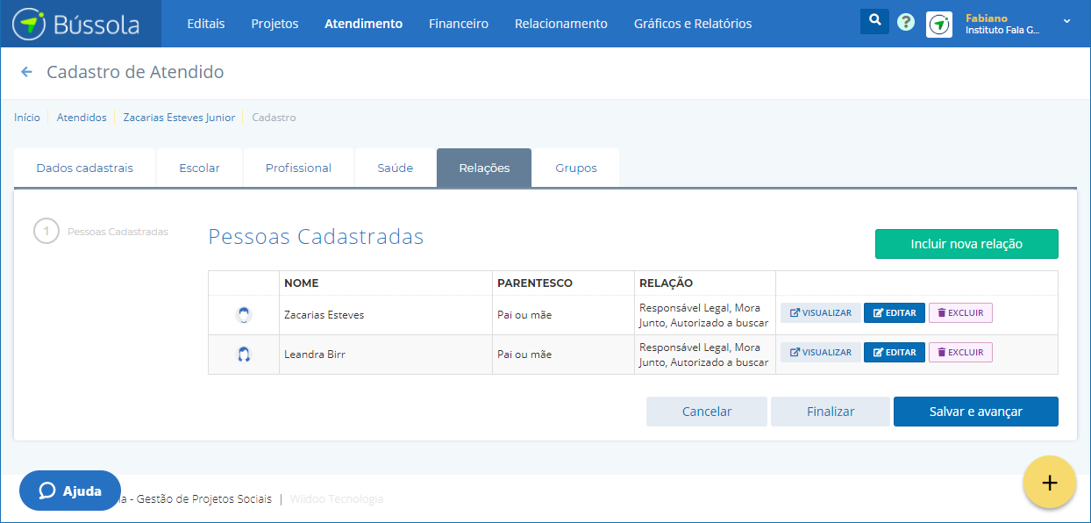
Task: Open the Financeiro menu
Action: click(x=459, y=24)
